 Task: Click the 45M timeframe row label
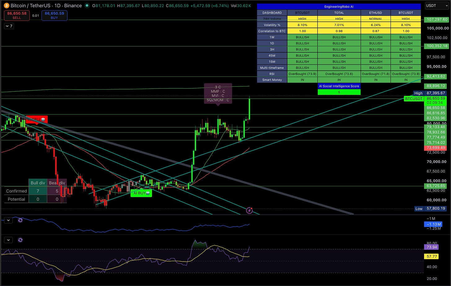pyautogui.click(x=272, y=55)
